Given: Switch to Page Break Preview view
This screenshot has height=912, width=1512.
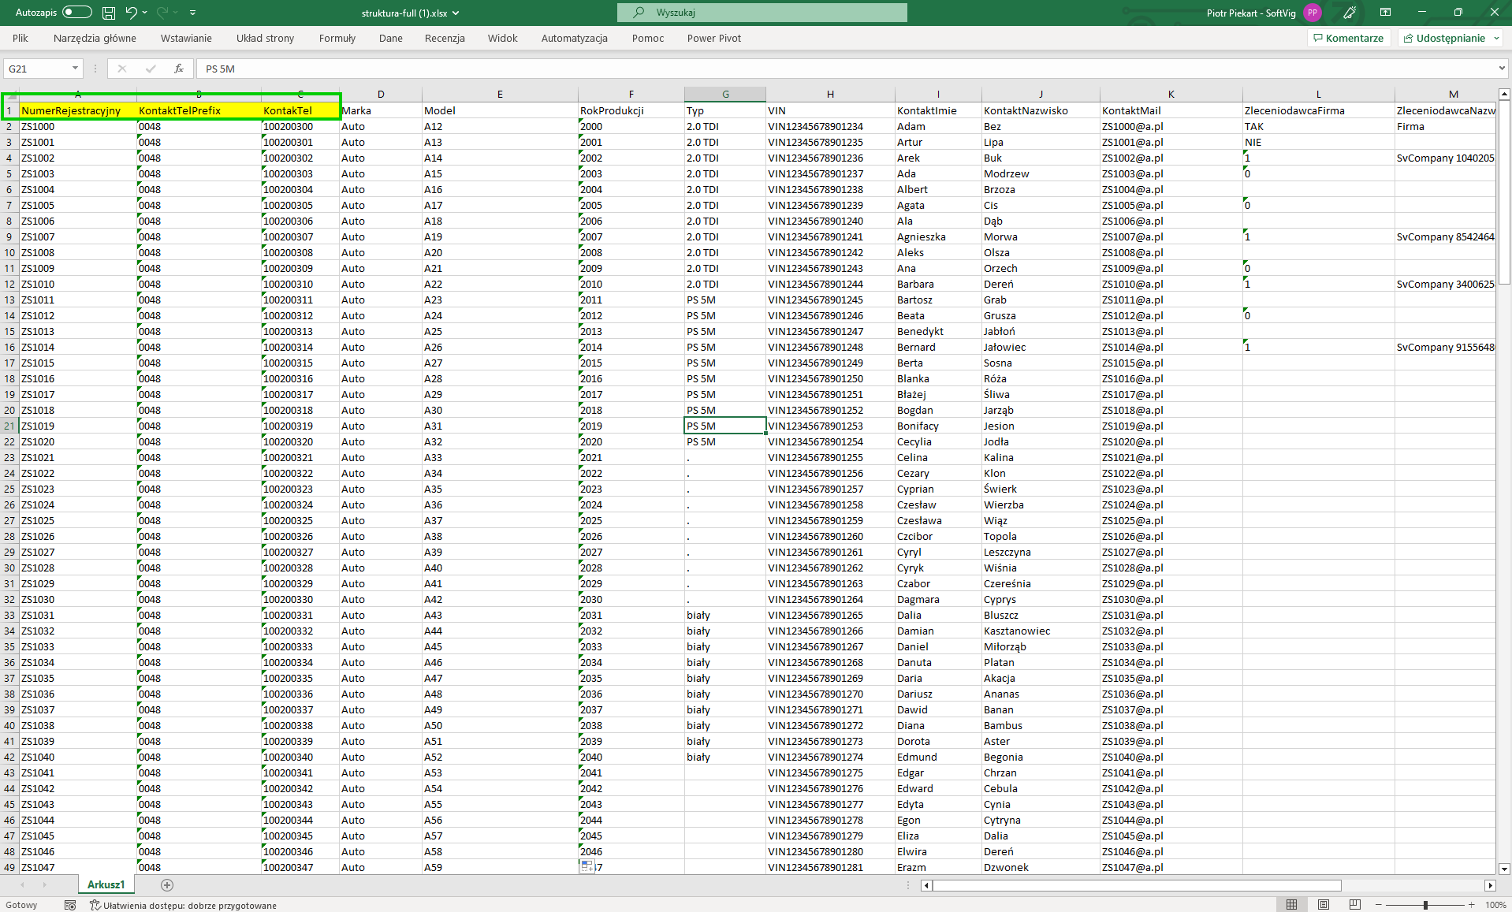Looking at the screenshot, I should [1354, 905].
